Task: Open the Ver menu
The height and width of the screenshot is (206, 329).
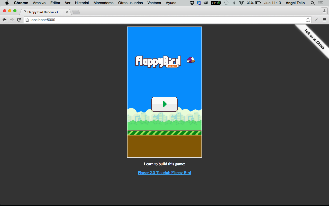Action: click(x=68, y=3)
